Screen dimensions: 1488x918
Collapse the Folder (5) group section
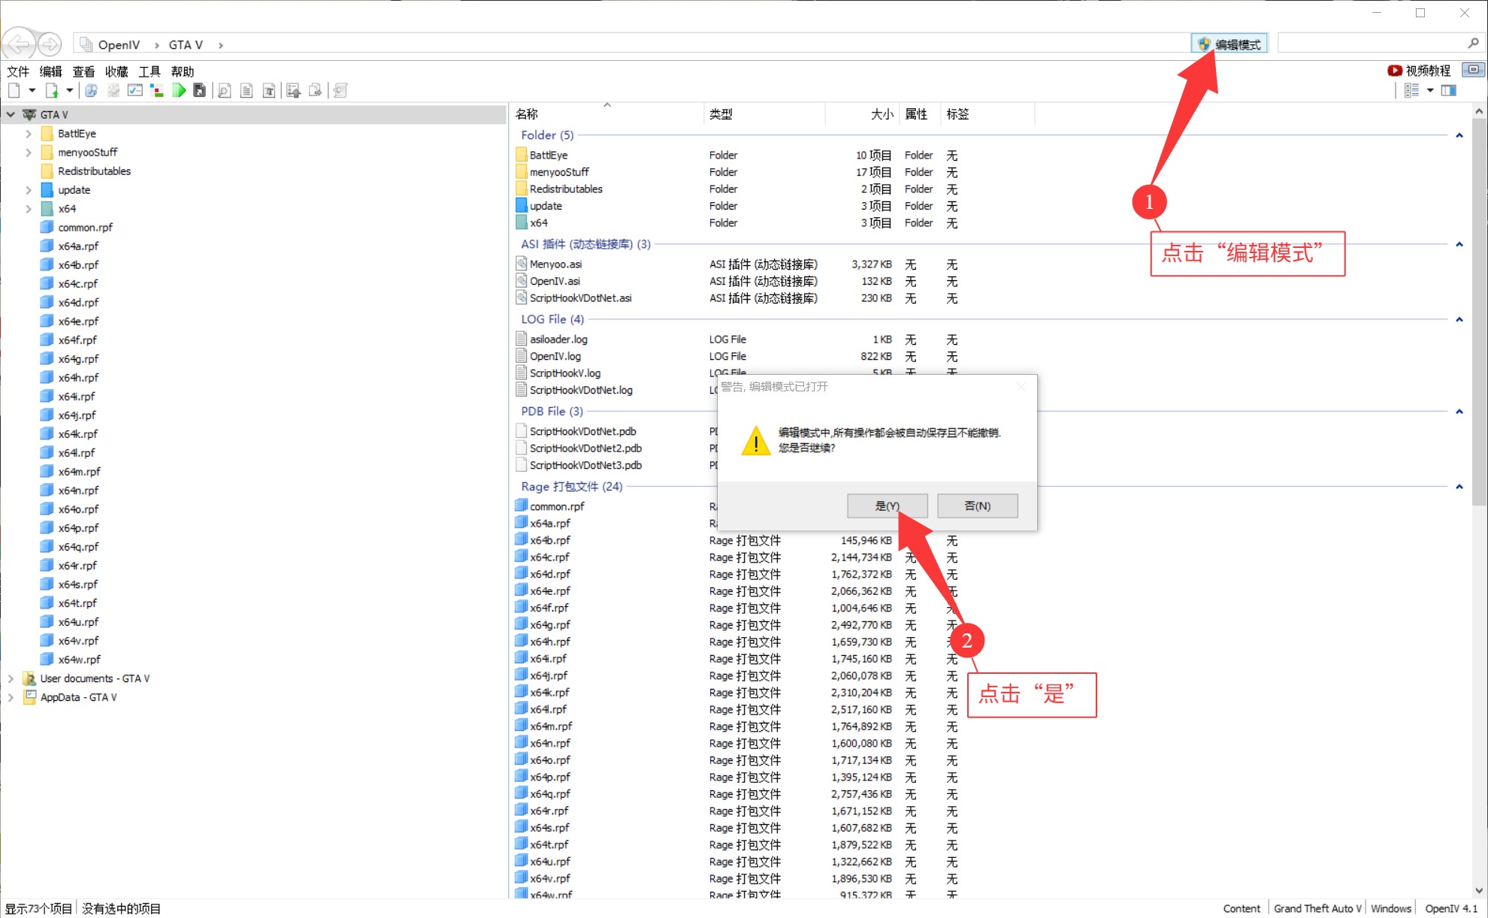coord(1459,135)
